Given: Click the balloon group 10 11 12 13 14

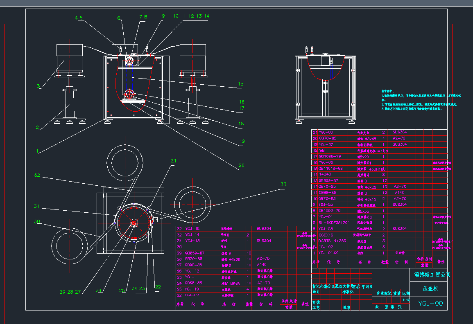Looking at the screenshot, I should (190, 16).
